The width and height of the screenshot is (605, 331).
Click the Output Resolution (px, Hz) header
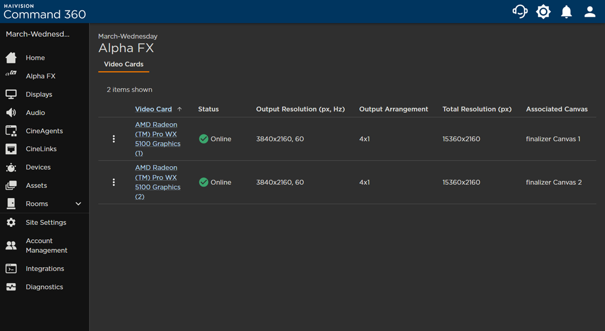pyautogui.click(x=300, y=109)
